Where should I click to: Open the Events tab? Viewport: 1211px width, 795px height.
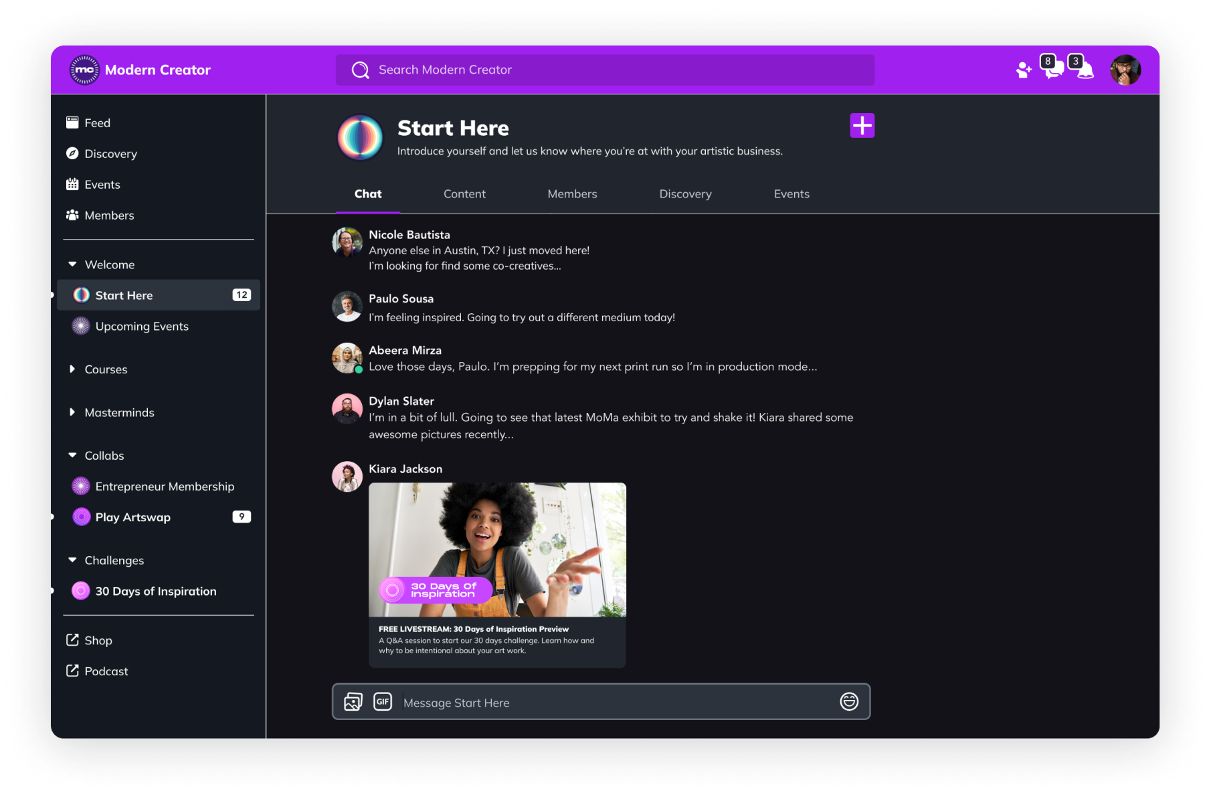click(x=791, y=194)
